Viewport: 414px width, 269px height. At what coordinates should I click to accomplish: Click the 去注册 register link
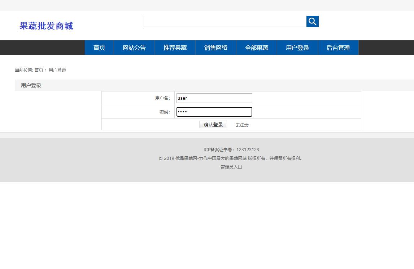pyautogui.click(x=242, y=125)
